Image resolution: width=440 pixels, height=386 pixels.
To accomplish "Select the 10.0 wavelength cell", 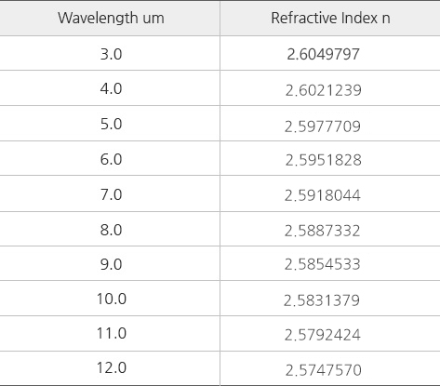I will point(112,299).
